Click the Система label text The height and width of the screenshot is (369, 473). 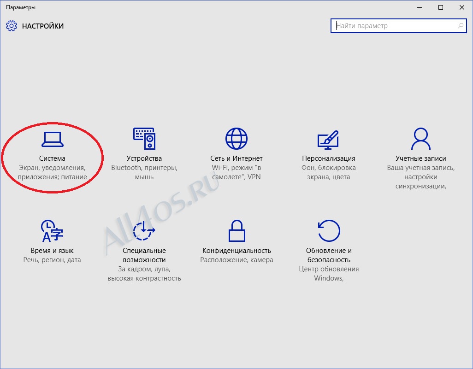click(x=52, y=158)
